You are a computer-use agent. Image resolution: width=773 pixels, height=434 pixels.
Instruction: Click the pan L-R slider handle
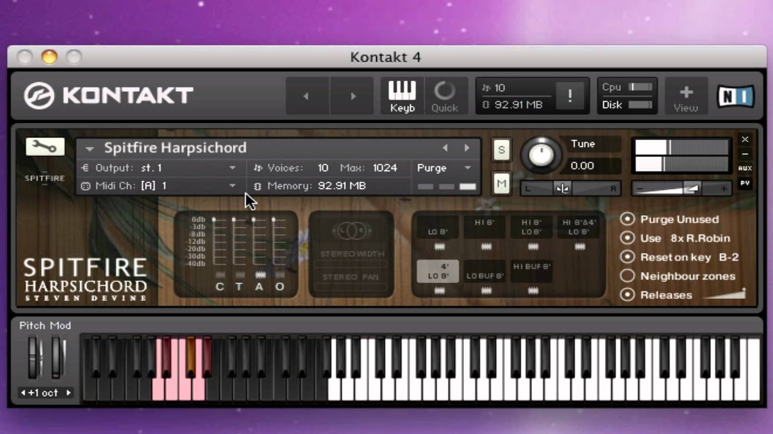[562, 189]
